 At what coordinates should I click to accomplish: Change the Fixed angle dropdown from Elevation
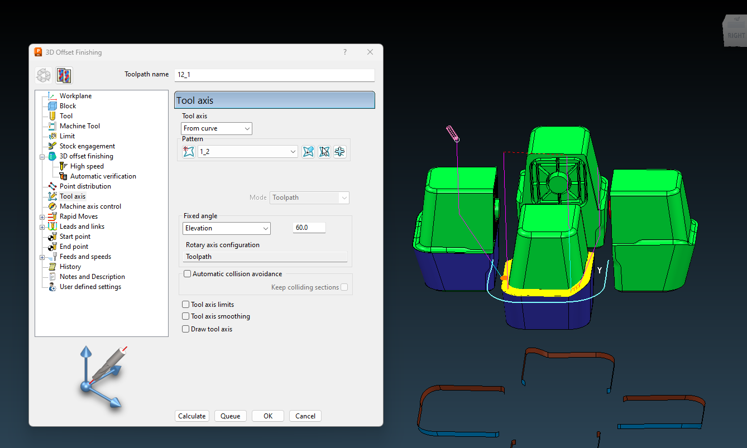226,228
